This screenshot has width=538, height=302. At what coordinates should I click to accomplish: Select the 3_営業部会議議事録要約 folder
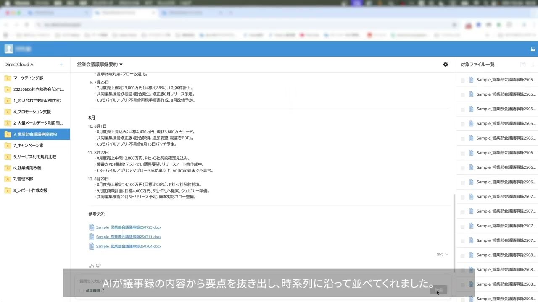35,134
